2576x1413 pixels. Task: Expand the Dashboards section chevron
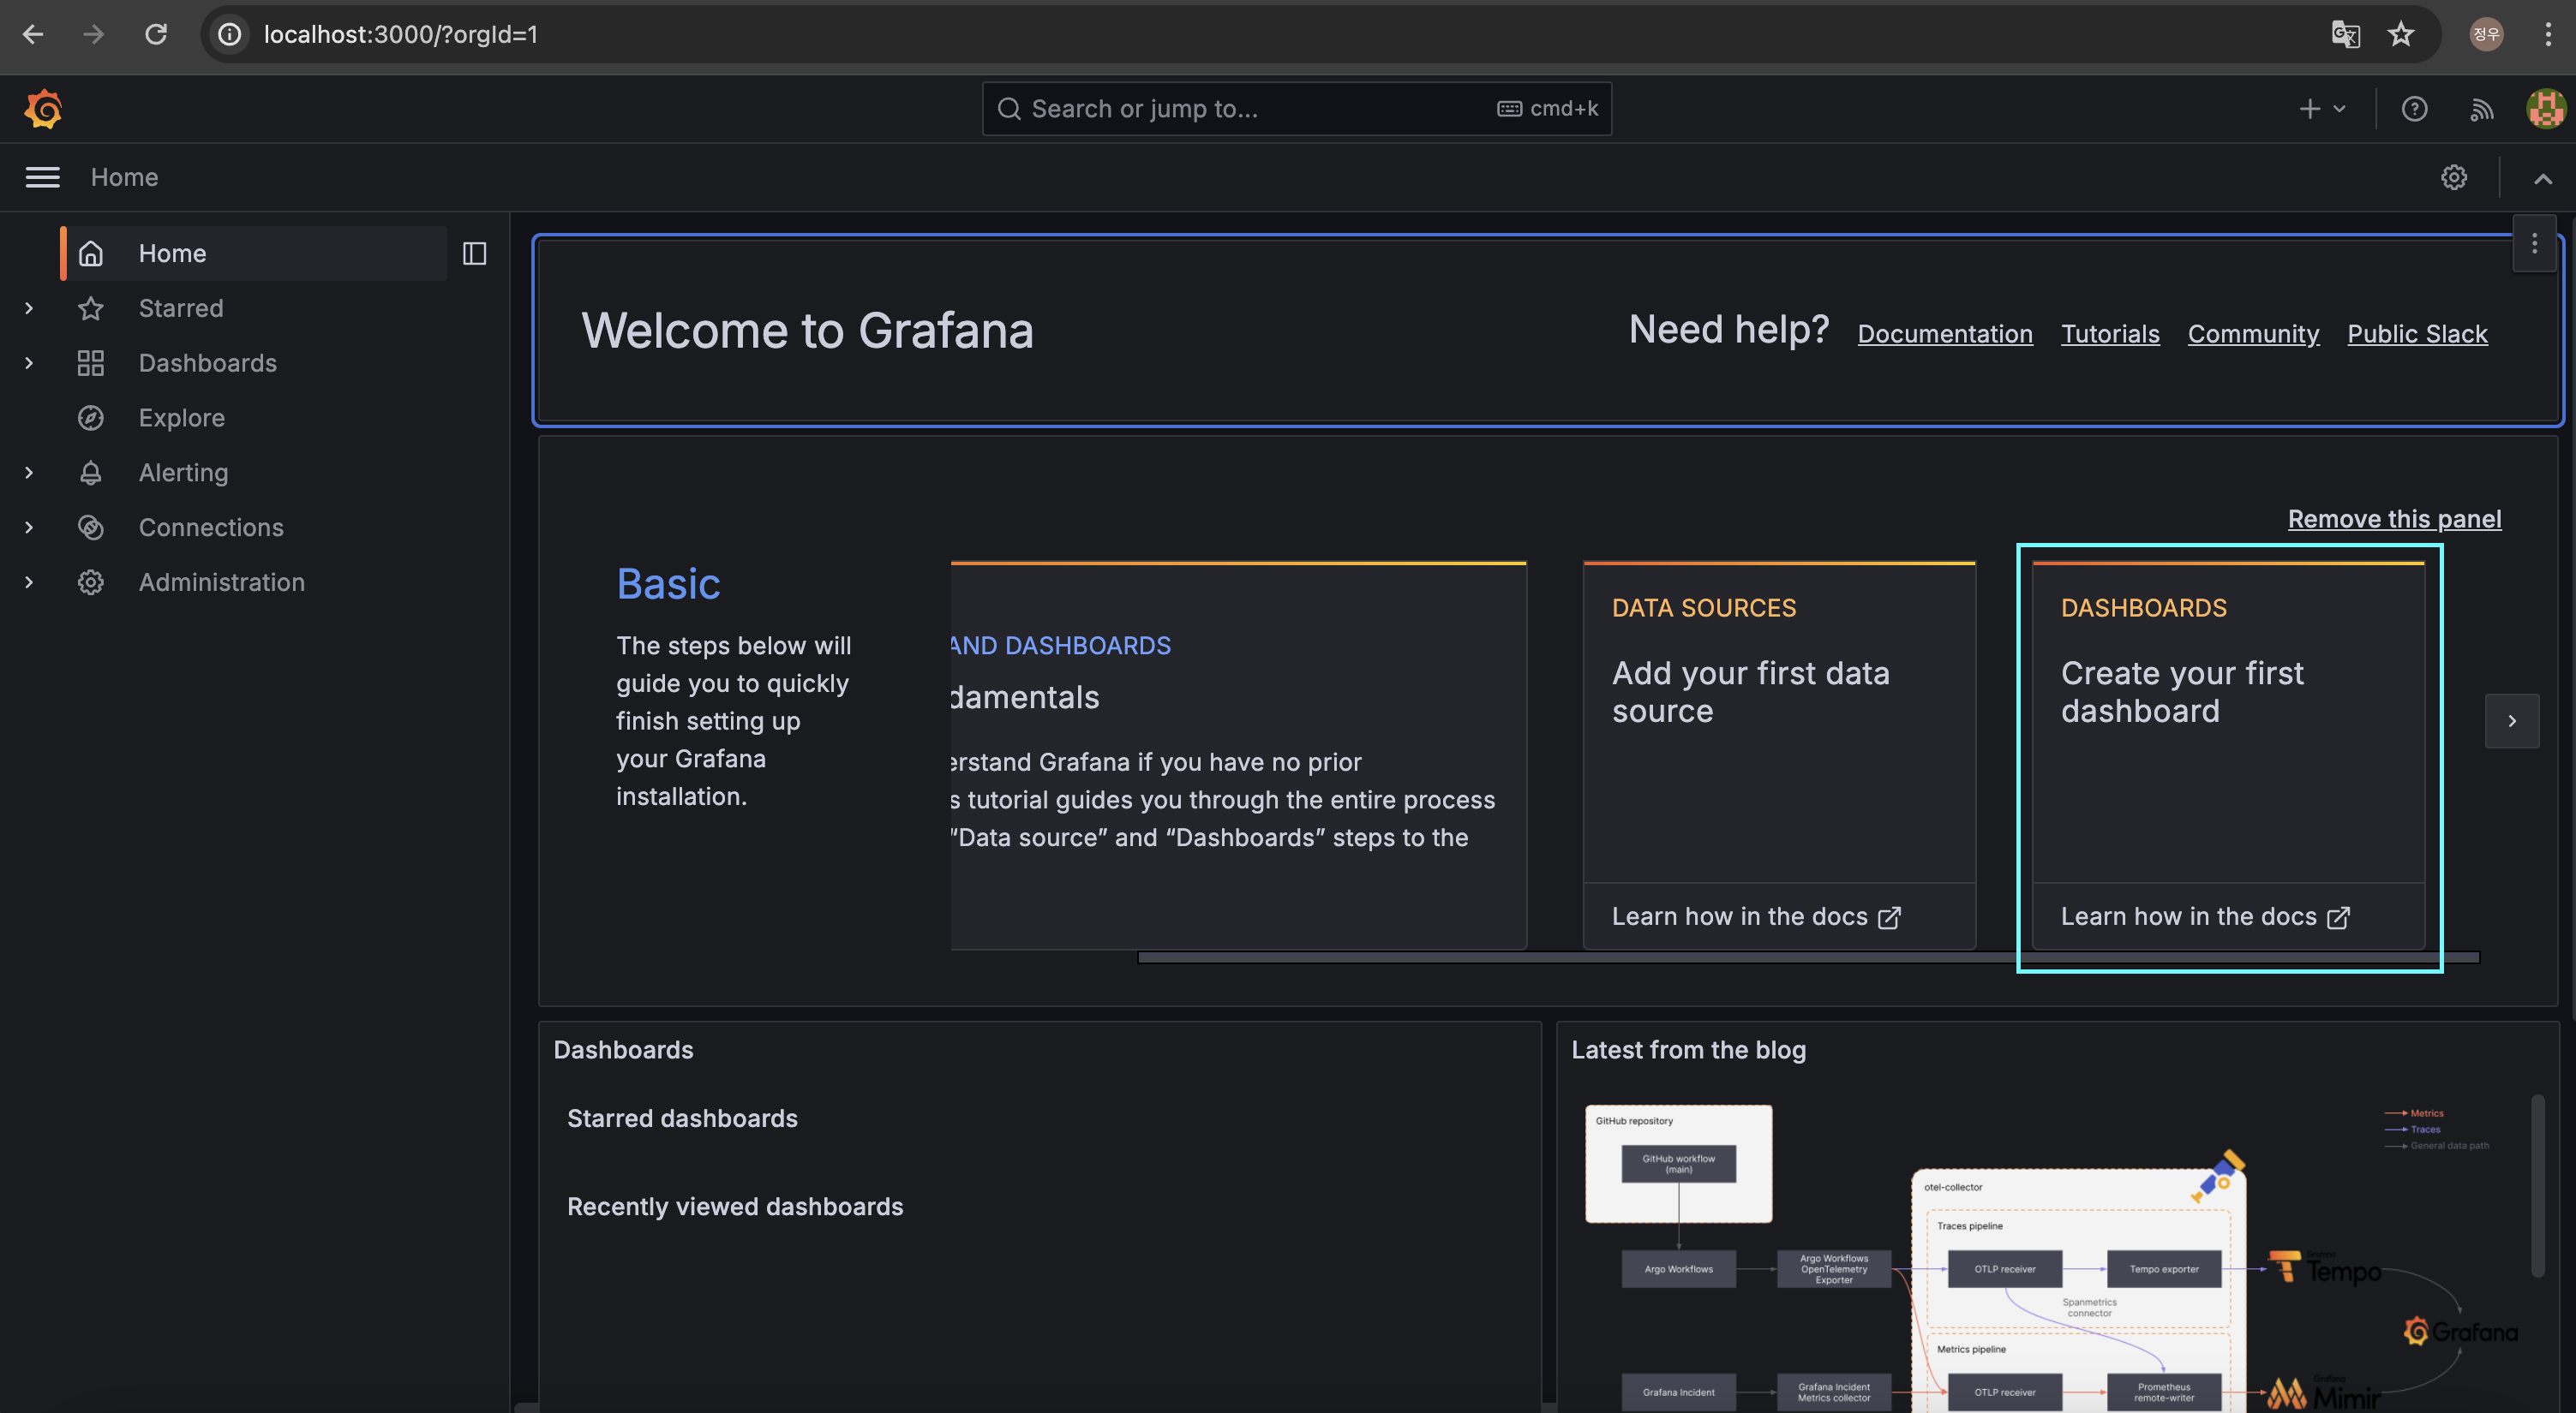[x=29, y=363]
